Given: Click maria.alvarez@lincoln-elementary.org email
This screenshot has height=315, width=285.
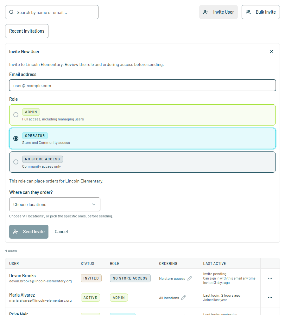Looking at the screenshot, I should (40, 300).
